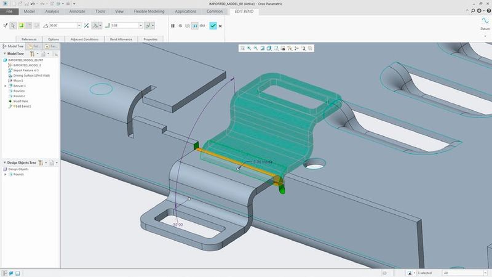This screenshot has width=492, height=277.
Task: Toggle the glasses verify preview icon
Action: coord(202,26)
